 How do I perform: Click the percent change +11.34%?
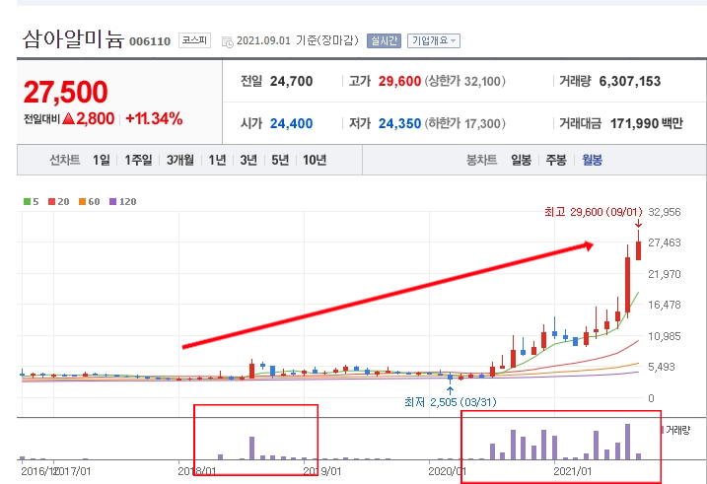154,119
